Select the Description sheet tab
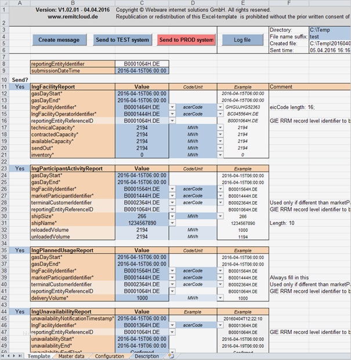 tap(147, 356)
